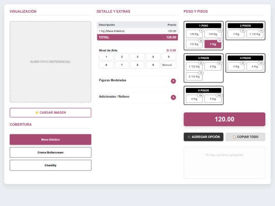Click the Figuras Modeladas label
Viewport: 275px width, 206px height.
(113, 80)
